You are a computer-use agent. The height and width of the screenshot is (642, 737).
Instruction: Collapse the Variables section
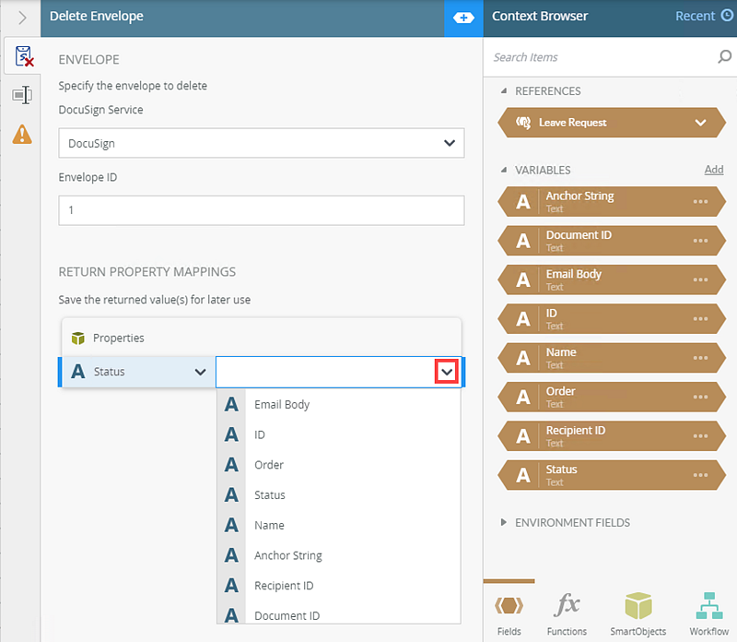[x=504, y=170]
